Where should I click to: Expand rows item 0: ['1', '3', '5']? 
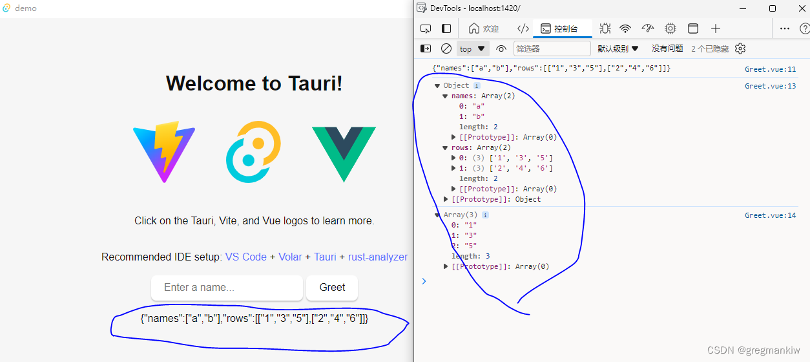coord(453,158)
